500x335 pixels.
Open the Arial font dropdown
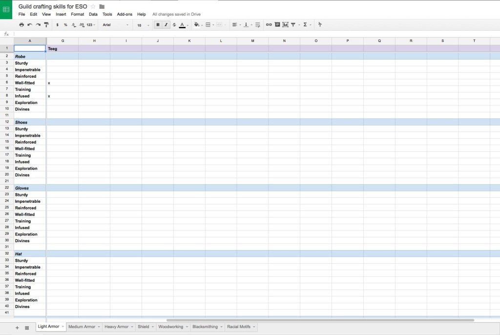click(x=116, y=25)
